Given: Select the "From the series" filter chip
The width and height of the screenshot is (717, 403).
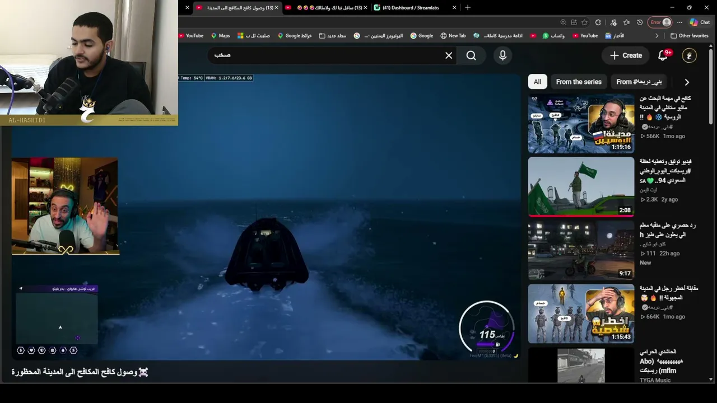Looking at the screenshot, I should pos(579,82).
